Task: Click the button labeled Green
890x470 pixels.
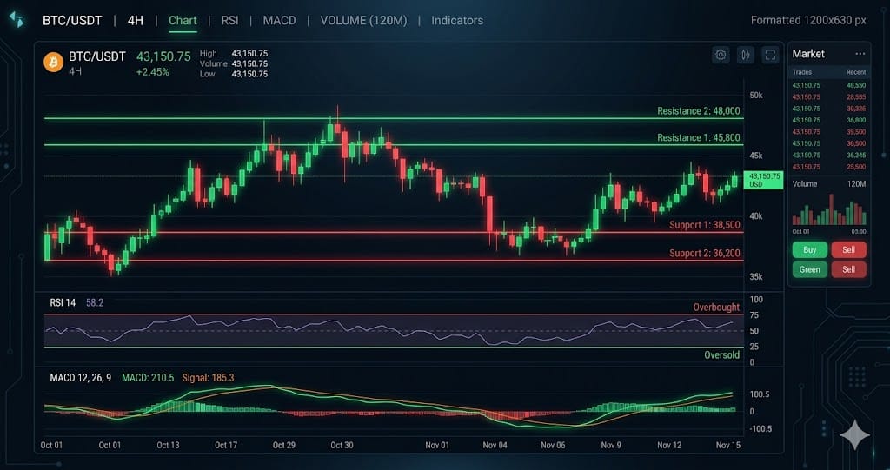Action: click(809, 269)
